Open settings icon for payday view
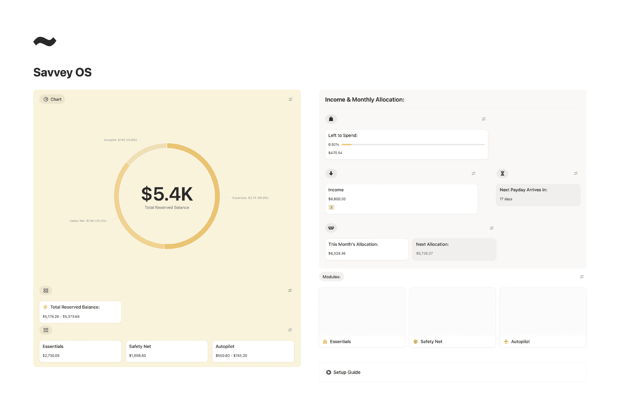Viewport: 621px width, 414px height. (575, 174)
